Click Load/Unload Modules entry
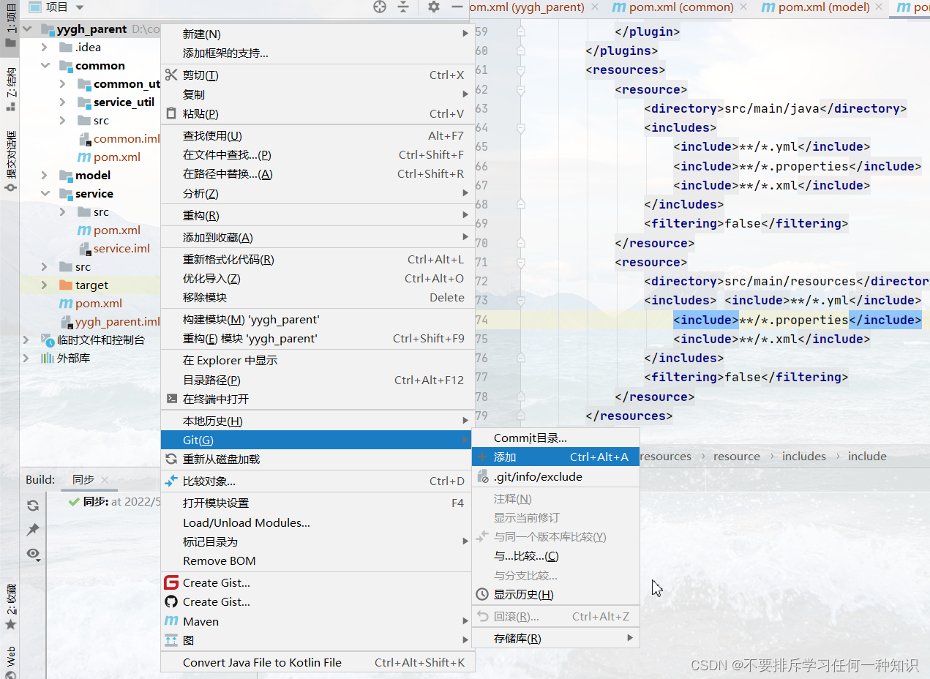Image resolution: width=930 pixels, height=679 pixels. [318, 523]
